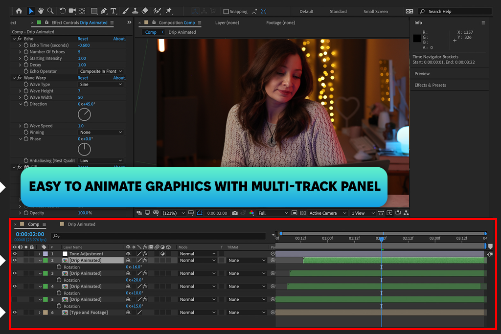
Task: Open the Show Channel RGB icon
Action: (x=252, y=213)
